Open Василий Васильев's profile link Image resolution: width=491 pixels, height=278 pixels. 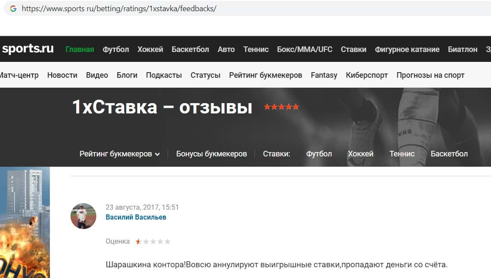click(136, 217)
